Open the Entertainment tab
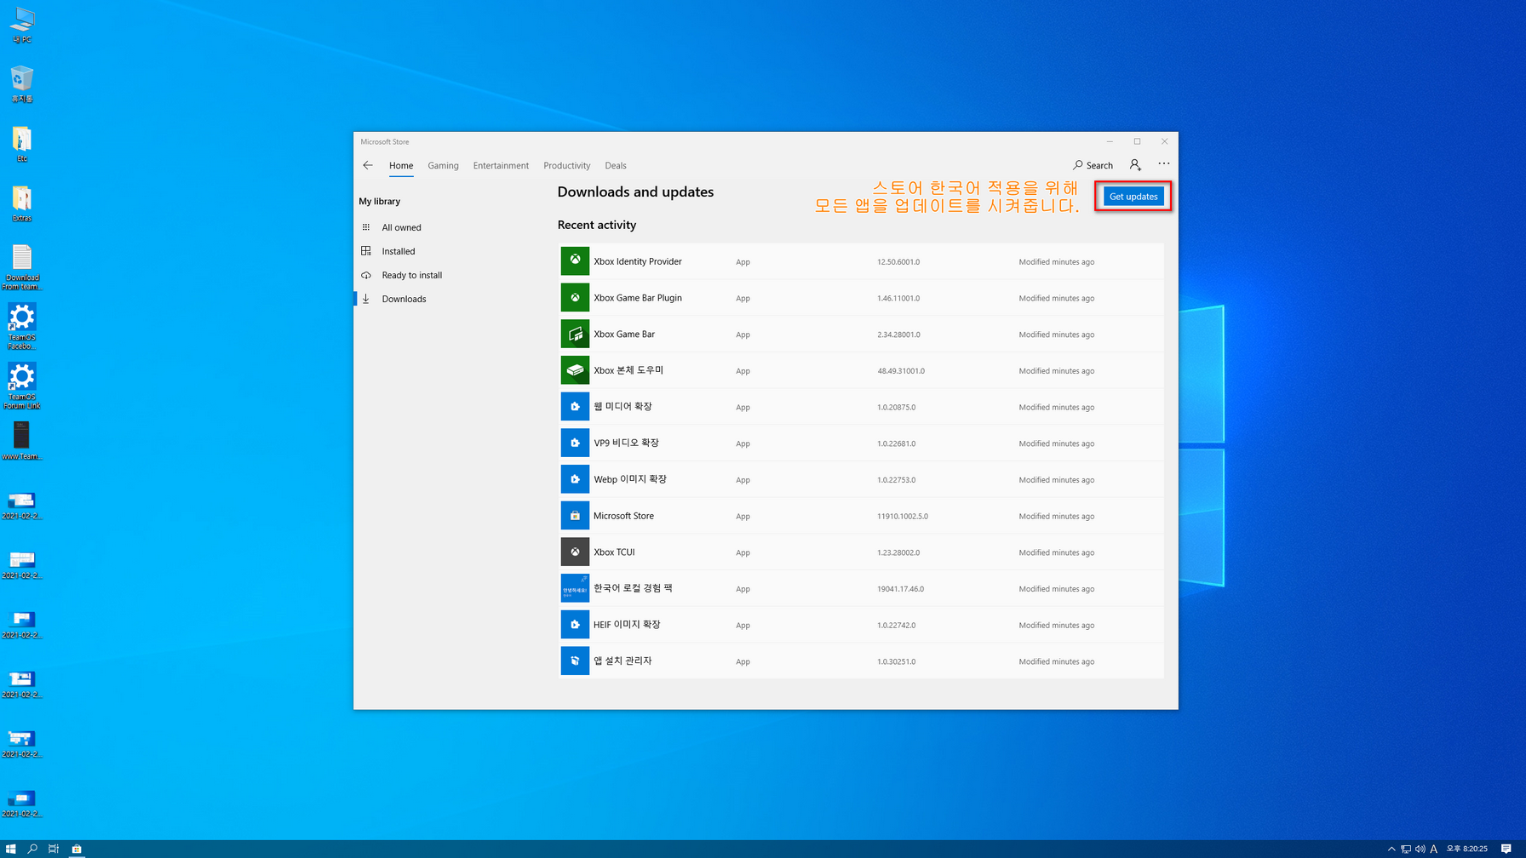Image resolution: width=1526 pixels, height=858 pixels. pyautogui.click(x=501, y=165)
